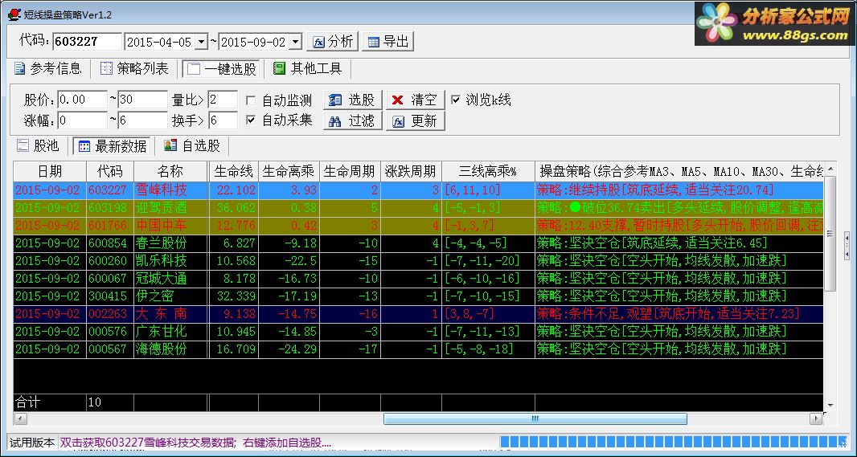Click the 最新数据 tab calendar icon
The width and height of the screenshot is (857, 457).
click(84, 146)
